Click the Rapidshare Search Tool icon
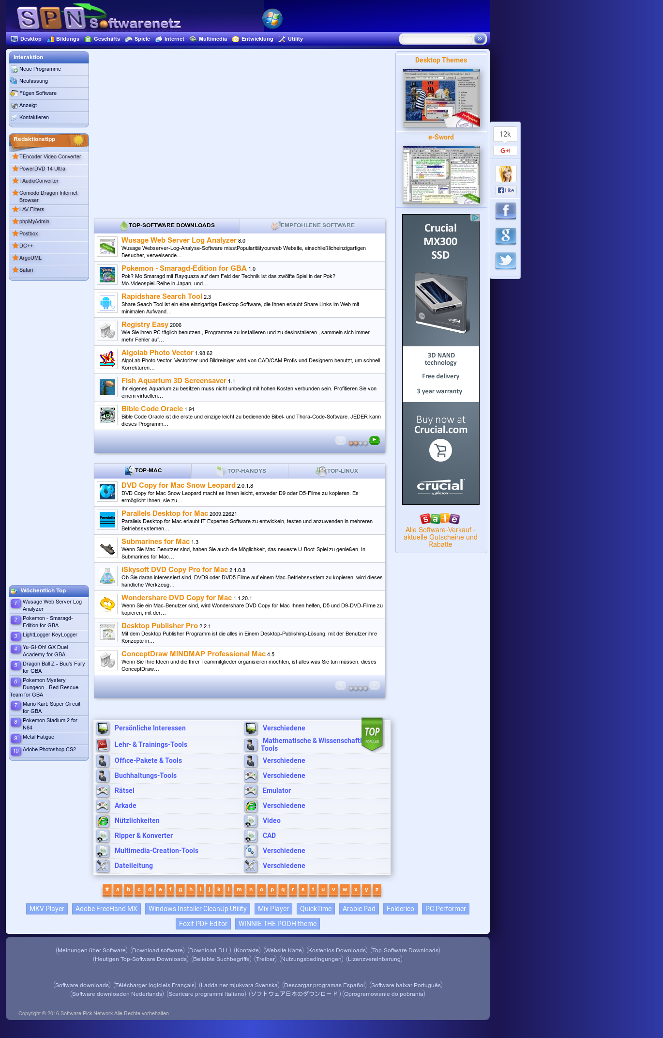Image resolution: width=663 pixels, height=1038 pixels. coord(107,303)
